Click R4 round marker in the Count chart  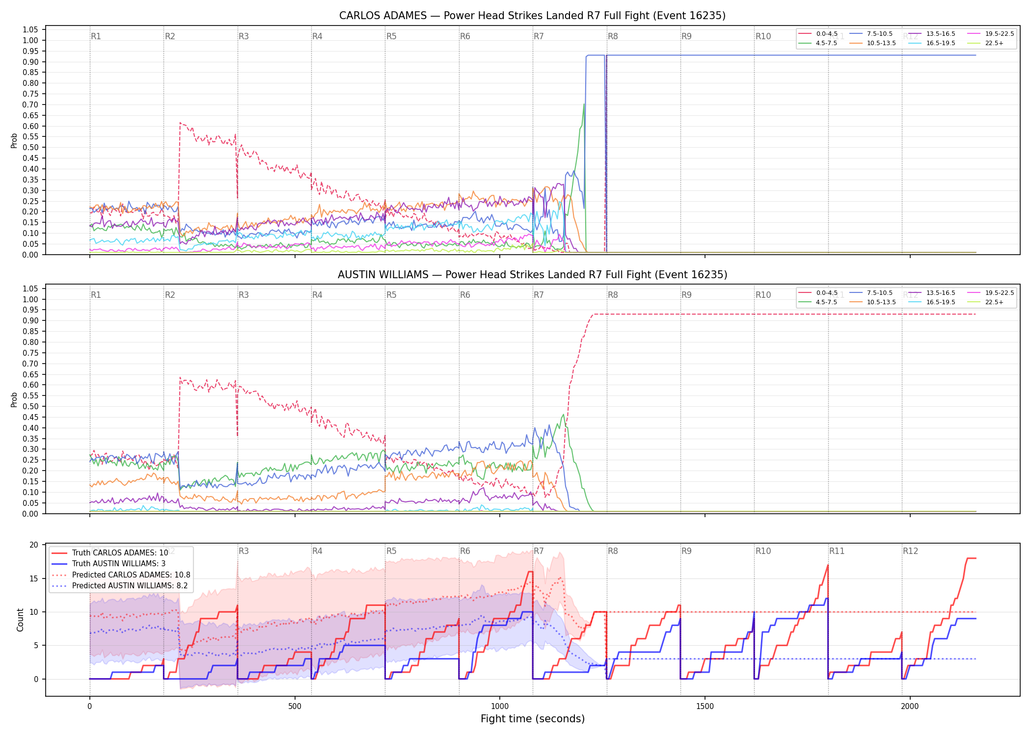point(317,551)
